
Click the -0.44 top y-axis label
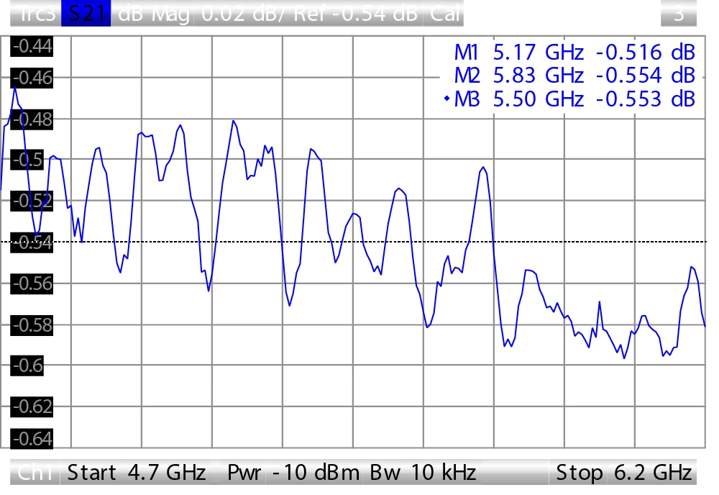32,47
